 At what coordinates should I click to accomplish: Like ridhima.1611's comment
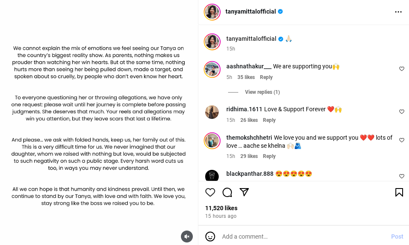click(x=401, y=112)
